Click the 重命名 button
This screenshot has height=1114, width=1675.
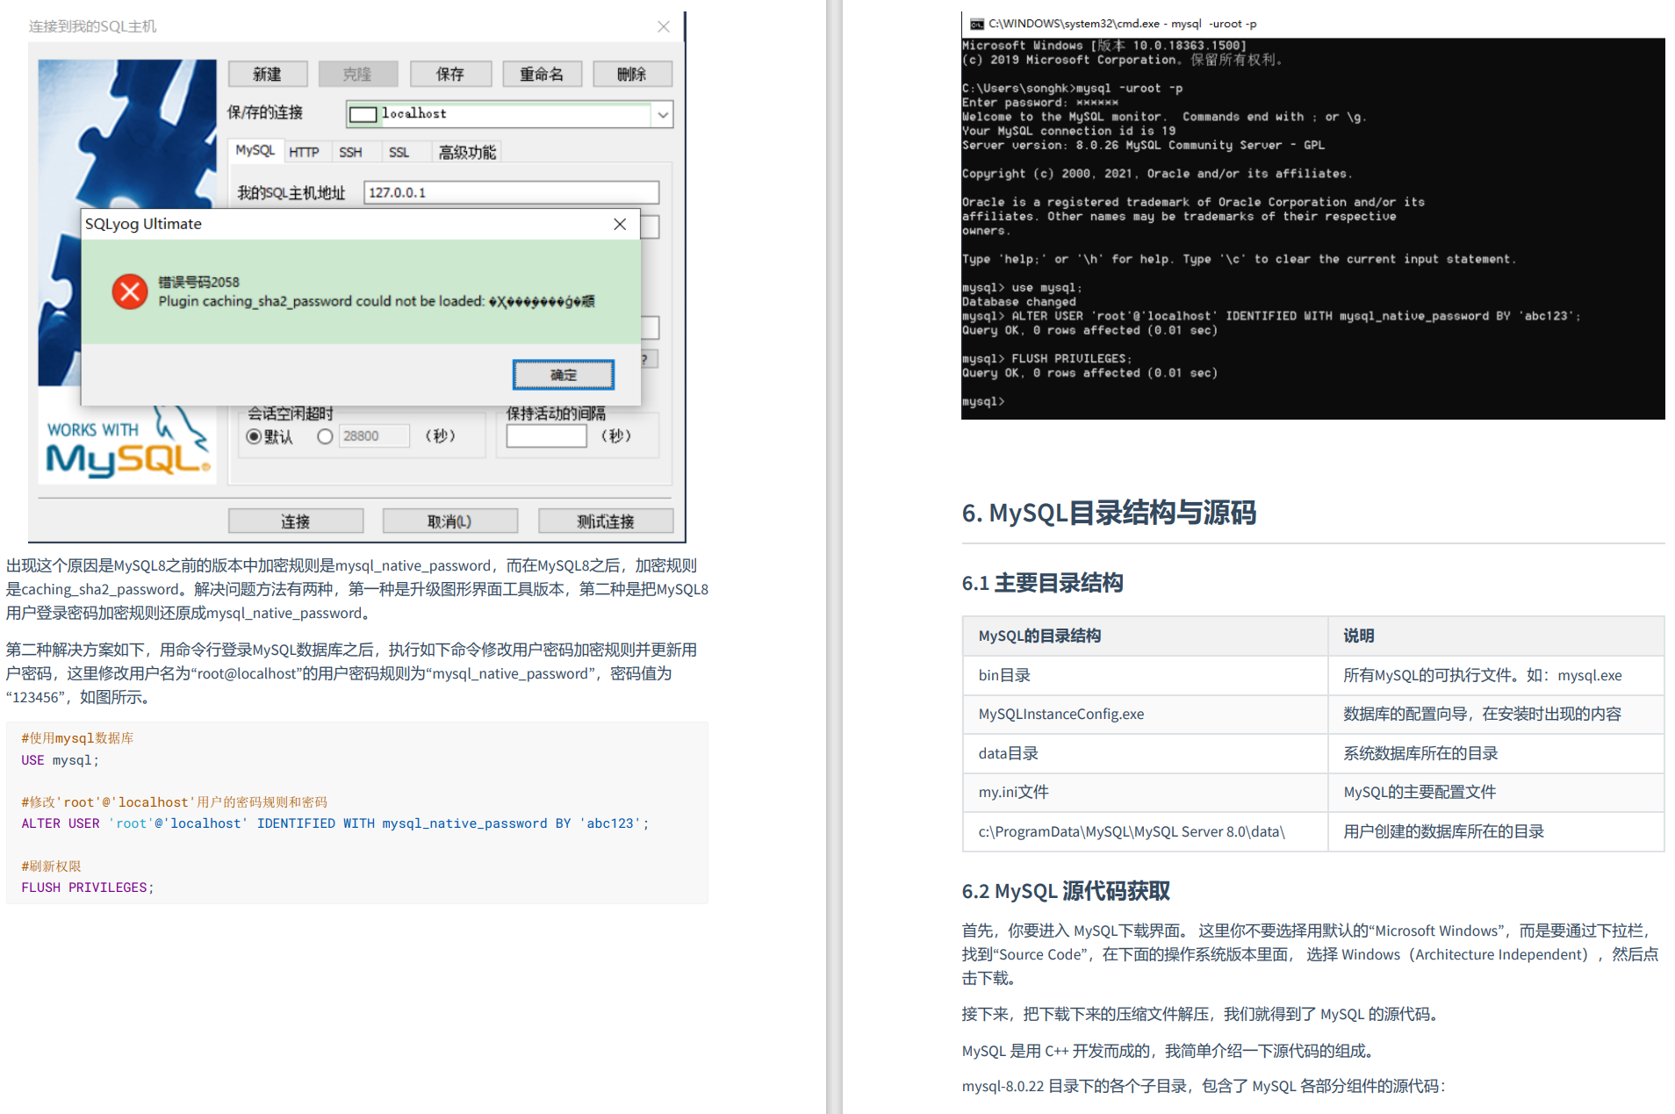[x=542, y=74]
